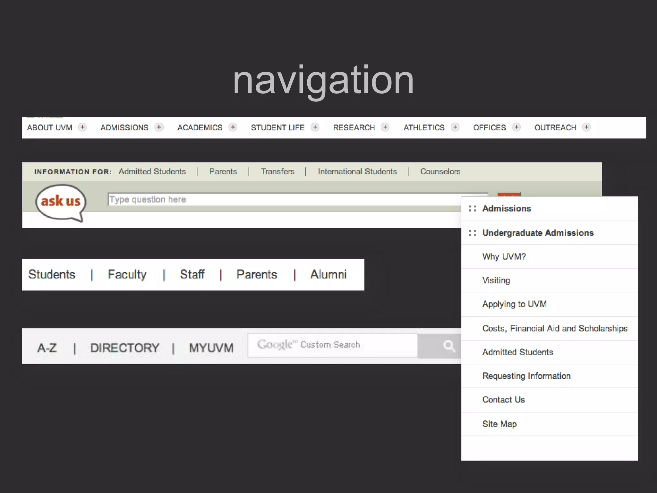The image size is (657, 493).
Task: Expand the Outreach plus icon
Action: pos(586,127)
